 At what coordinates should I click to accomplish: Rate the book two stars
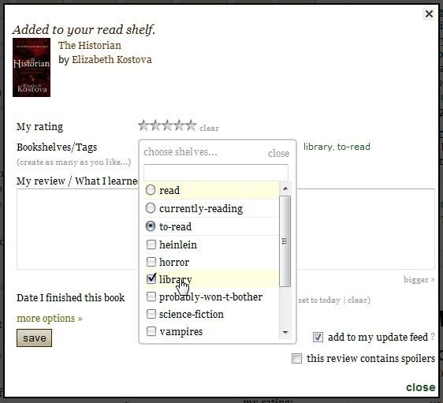[155, 125]
